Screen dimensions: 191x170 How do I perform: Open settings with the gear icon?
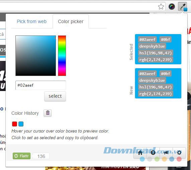pos(179,153)
